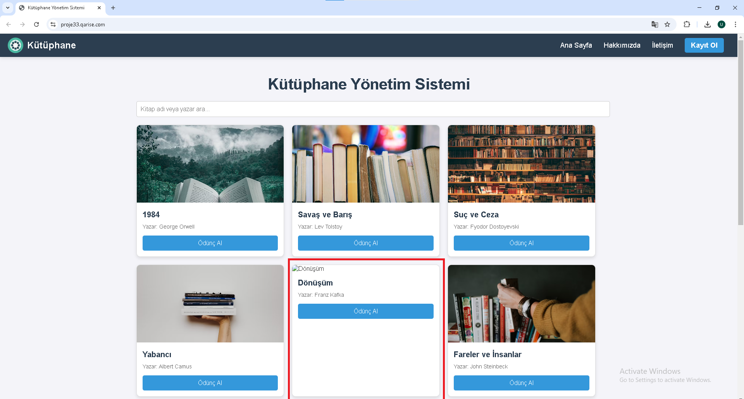The width and height of the screenshot is (744, 399).
Task: Click the Dönüşüm book title
Action: (x=315, y=283)
